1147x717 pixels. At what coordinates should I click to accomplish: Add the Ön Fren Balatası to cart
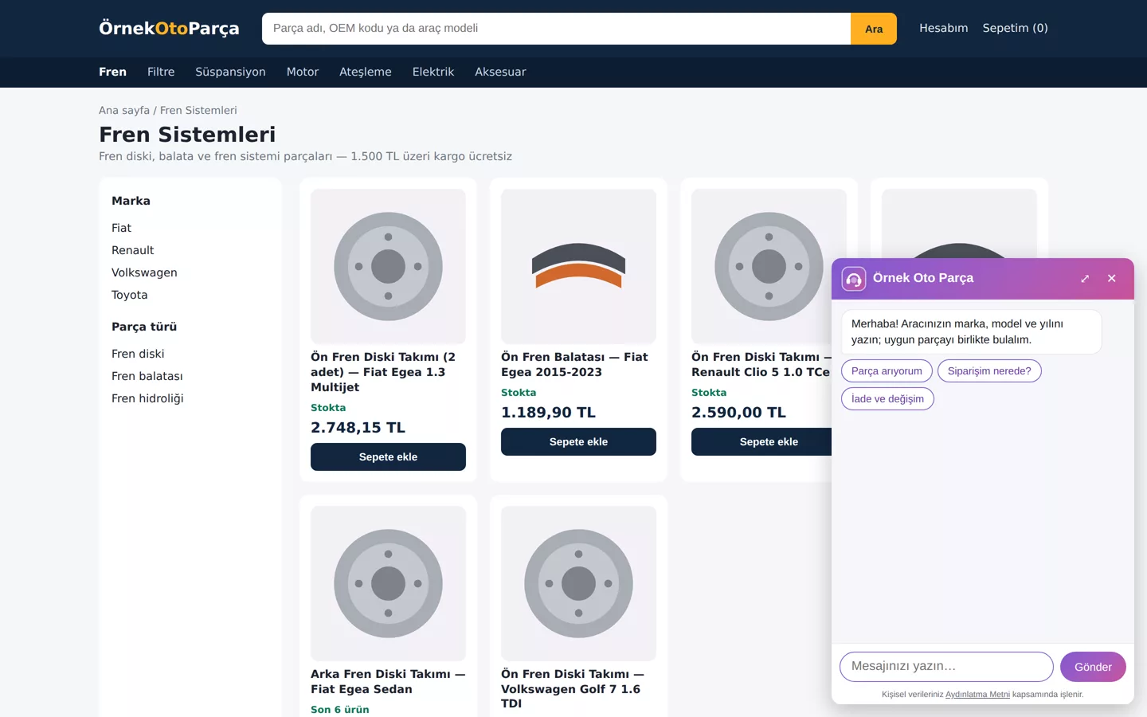tap(578, 442)
